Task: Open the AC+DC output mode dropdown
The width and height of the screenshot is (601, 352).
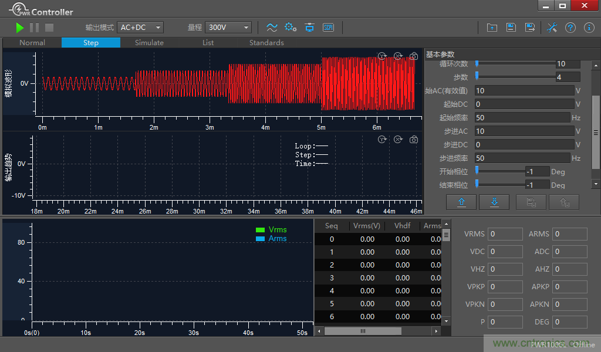Action: pos(140,28)
